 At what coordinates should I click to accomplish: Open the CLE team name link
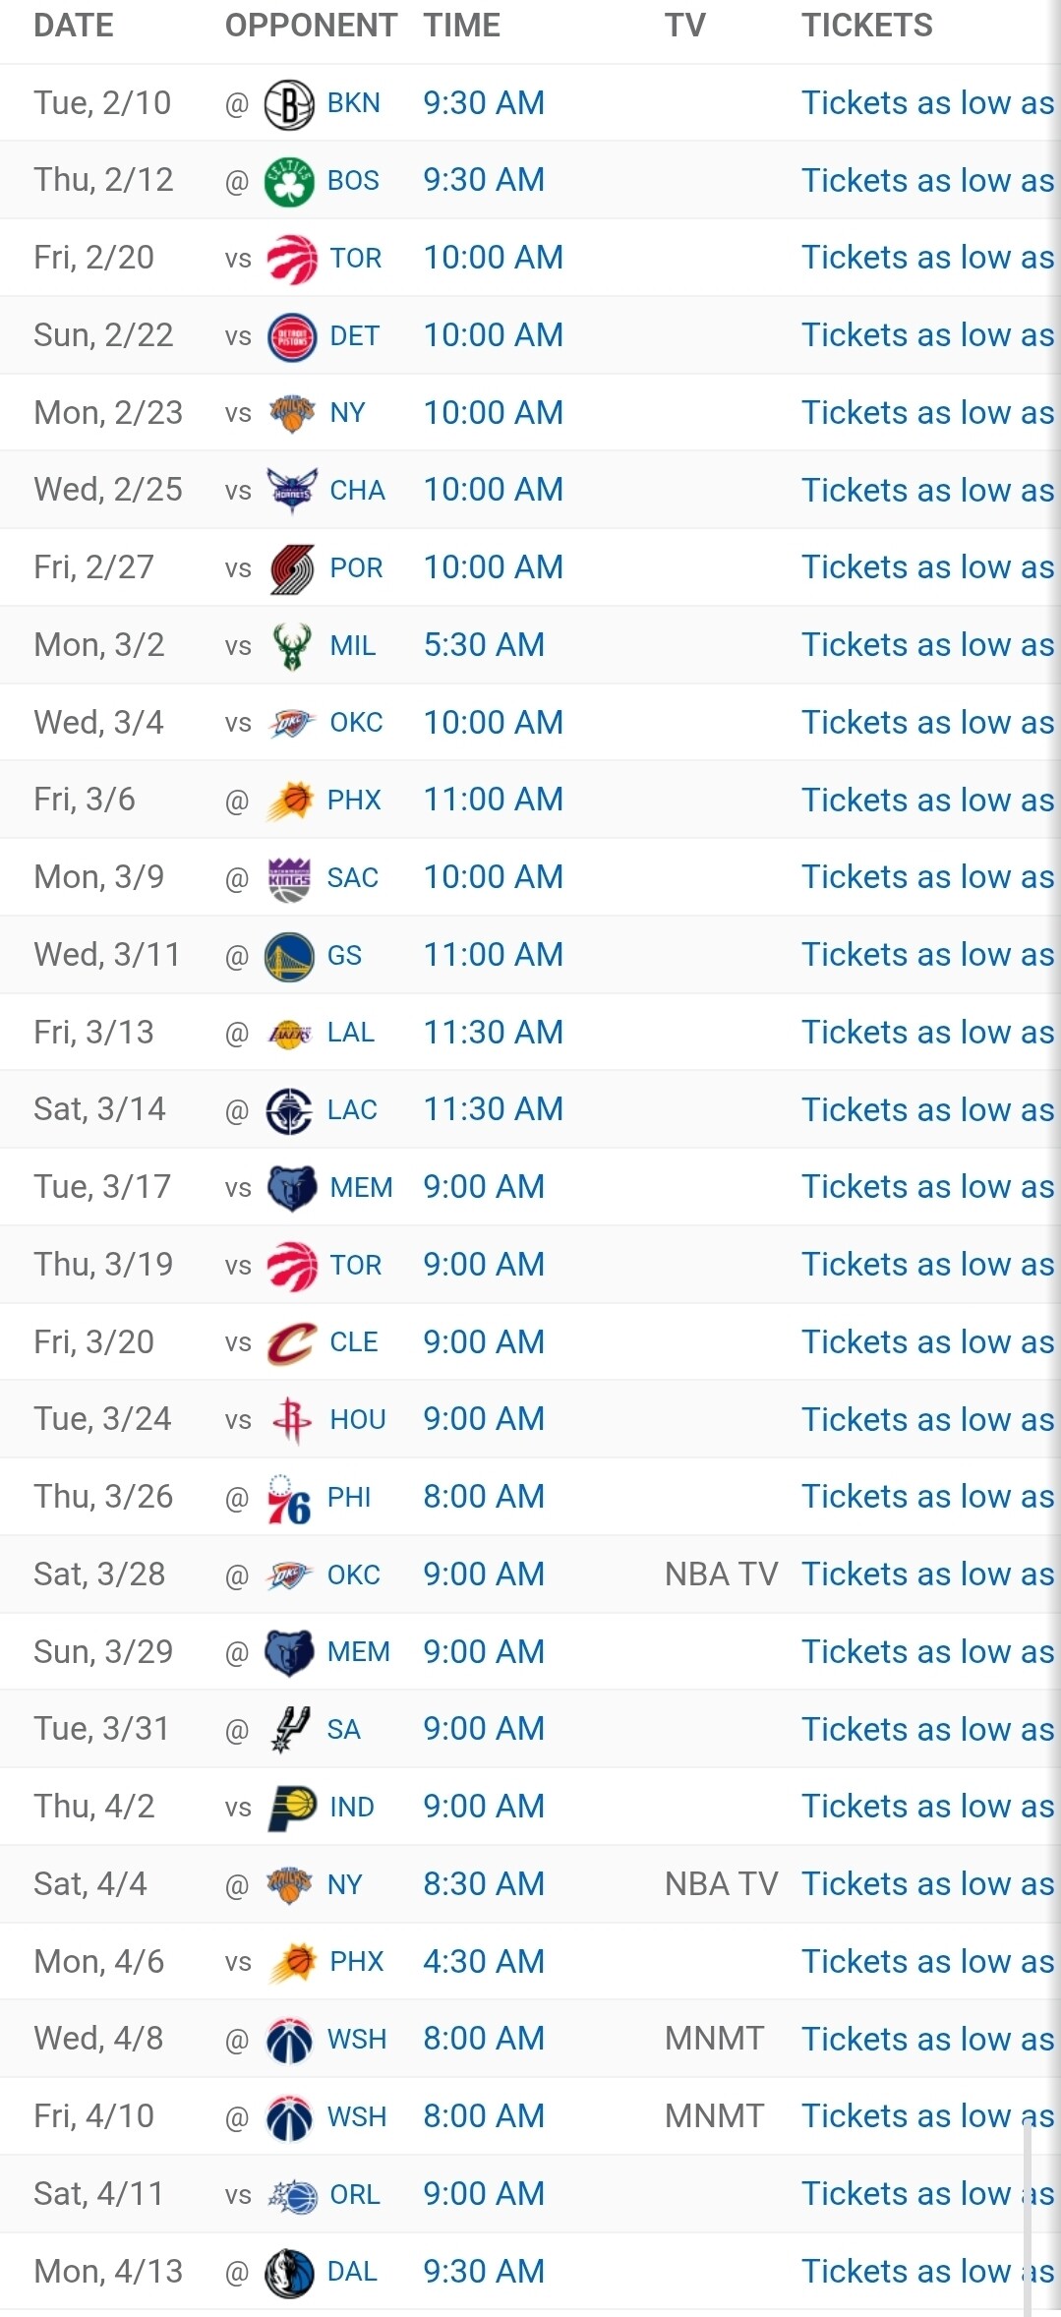354,1342
